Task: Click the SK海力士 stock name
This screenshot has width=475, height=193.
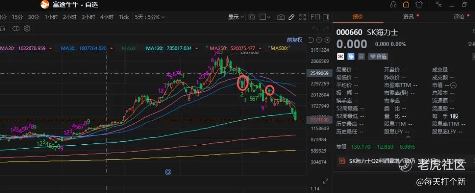Action: [382, 32]
